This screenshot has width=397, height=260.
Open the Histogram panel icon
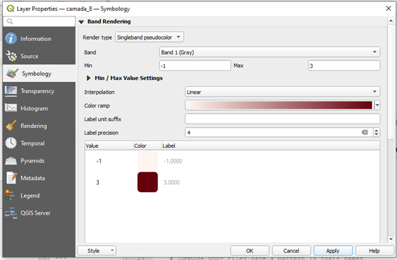11,108
